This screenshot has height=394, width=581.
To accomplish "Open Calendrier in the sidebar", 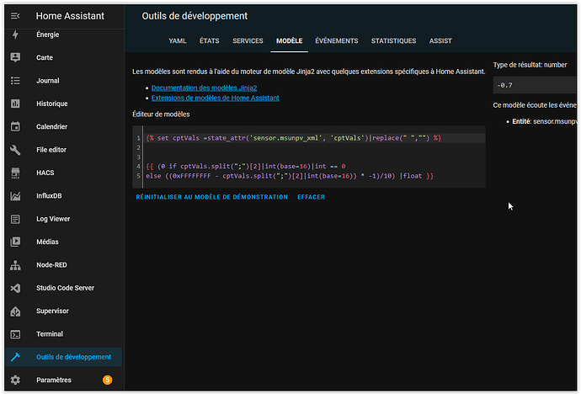I will (x=51, y=126).
